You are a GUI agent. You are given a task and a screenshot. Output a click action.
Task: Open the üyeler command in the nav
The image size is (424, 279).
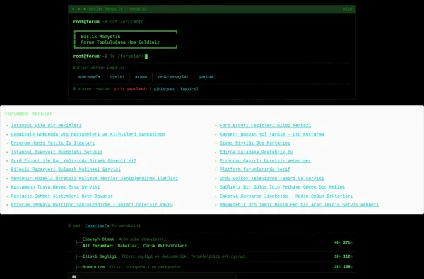coord(117,76)
